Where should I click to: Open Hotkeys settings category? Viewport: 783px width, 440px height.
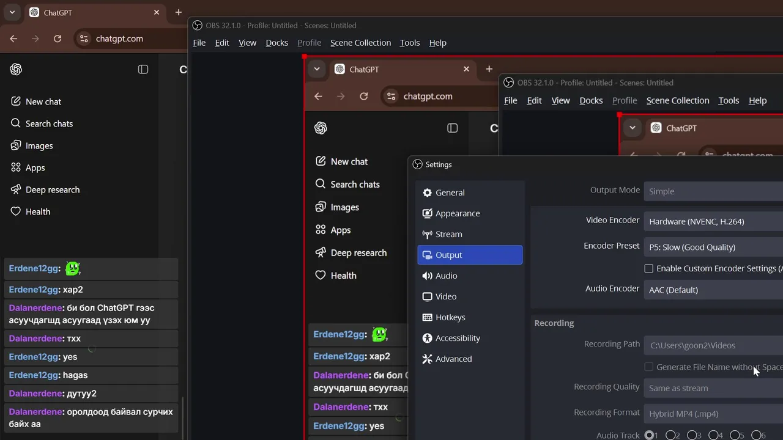pos(470,317)
